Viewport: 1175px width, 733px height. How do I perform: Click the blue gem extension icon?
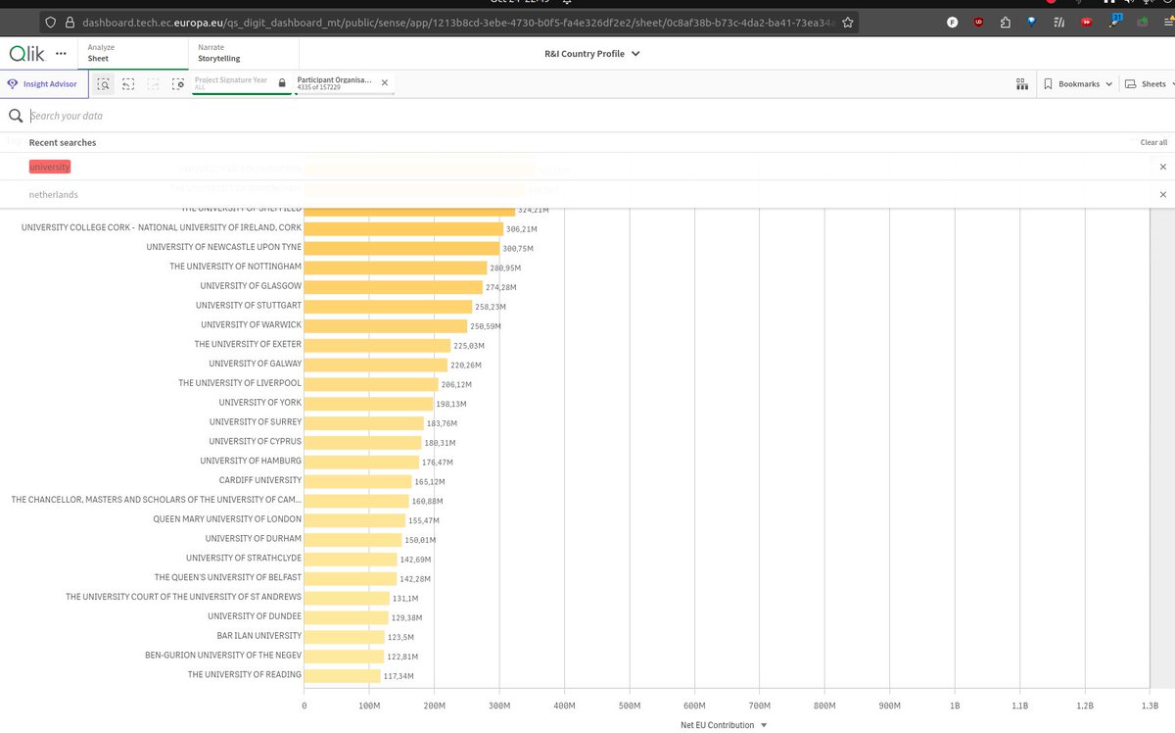1033,22
